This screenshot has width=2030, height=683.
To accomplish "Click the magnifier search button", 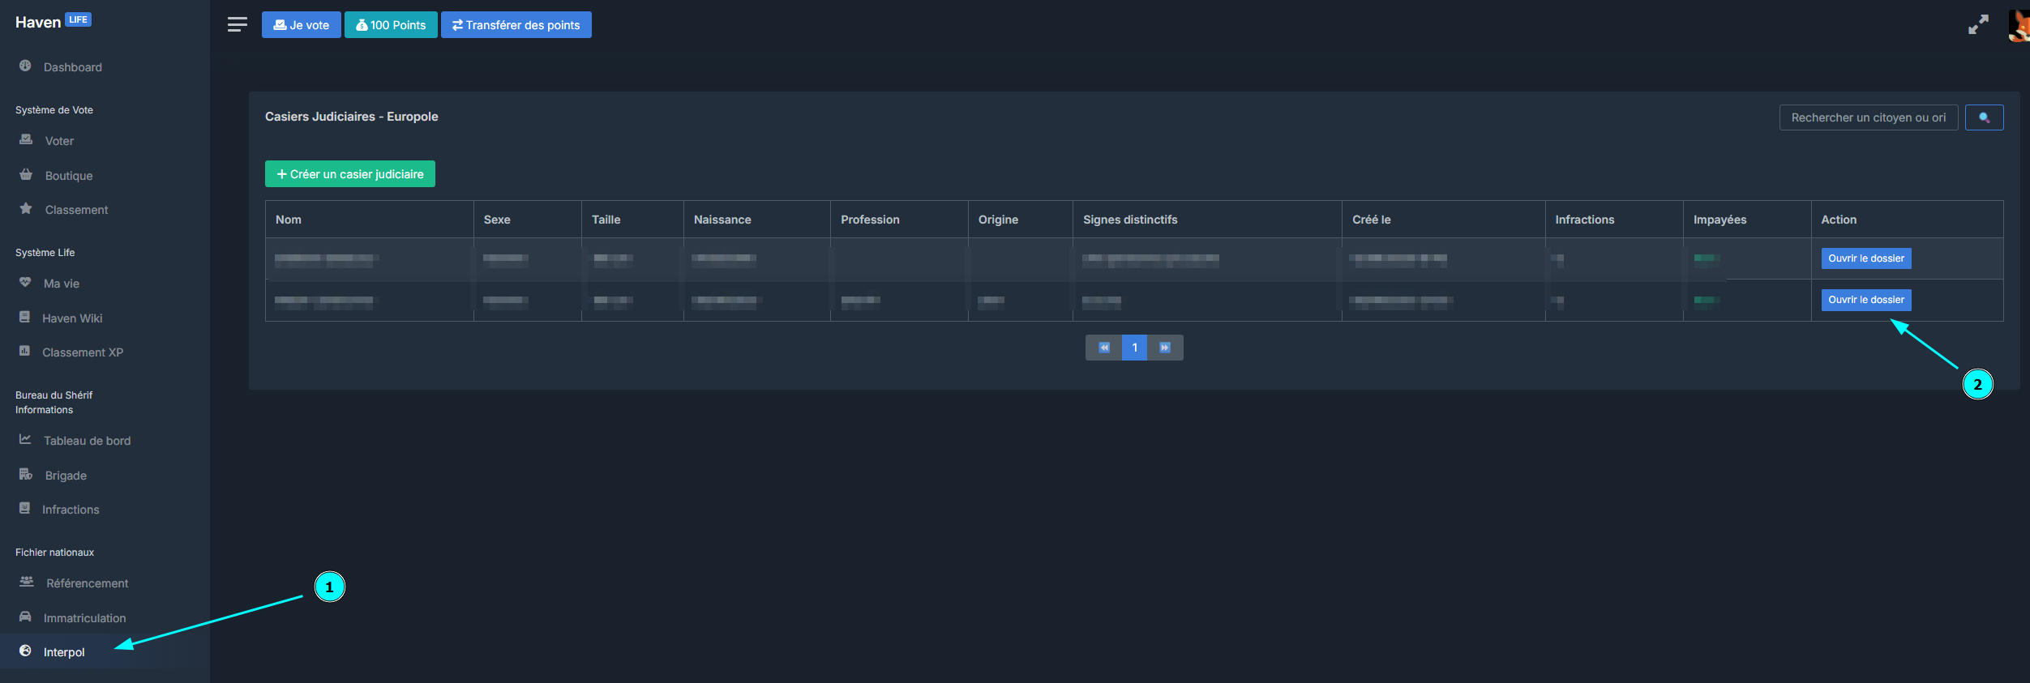I will (1984, 117).
